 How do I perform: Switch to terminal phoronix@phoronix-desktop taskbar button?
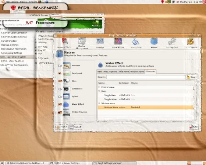pos(27,163)
